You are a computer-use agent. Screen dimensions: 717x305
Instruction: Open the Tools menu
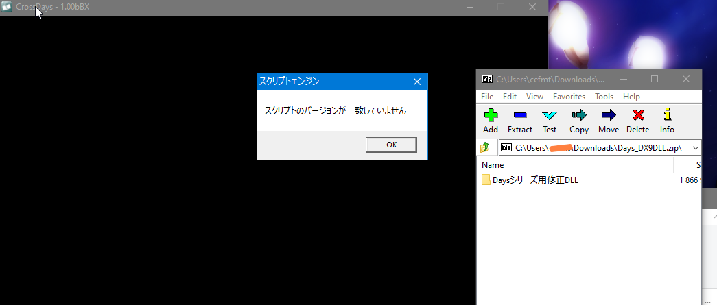click(x=604, y=97)
